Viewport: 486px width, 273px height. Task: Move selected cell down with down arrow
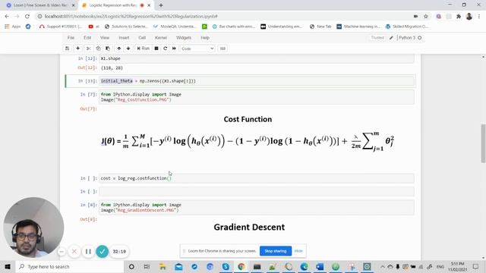click(x=128, y=49)
